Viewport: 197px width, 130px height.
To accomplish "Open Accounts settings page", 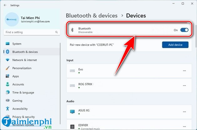I will [32, 84].
